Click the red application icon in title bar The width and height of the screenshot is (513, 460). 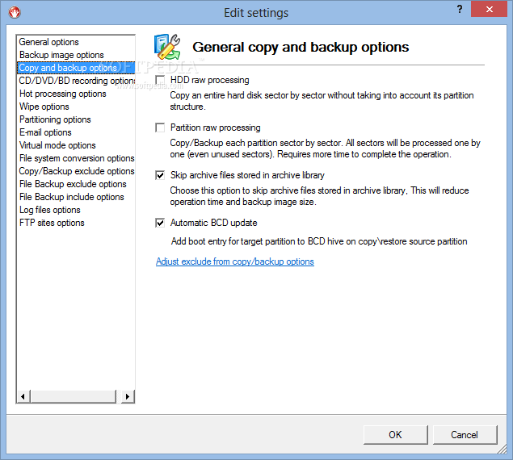[x=15, y=12]
